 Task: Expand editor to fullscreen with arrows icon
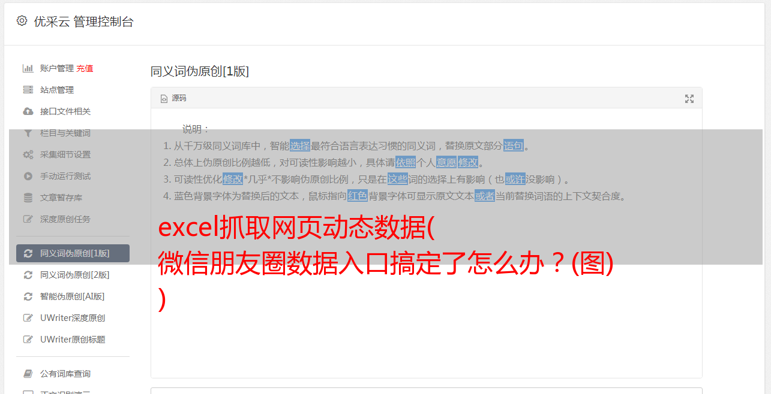[689, 99]
